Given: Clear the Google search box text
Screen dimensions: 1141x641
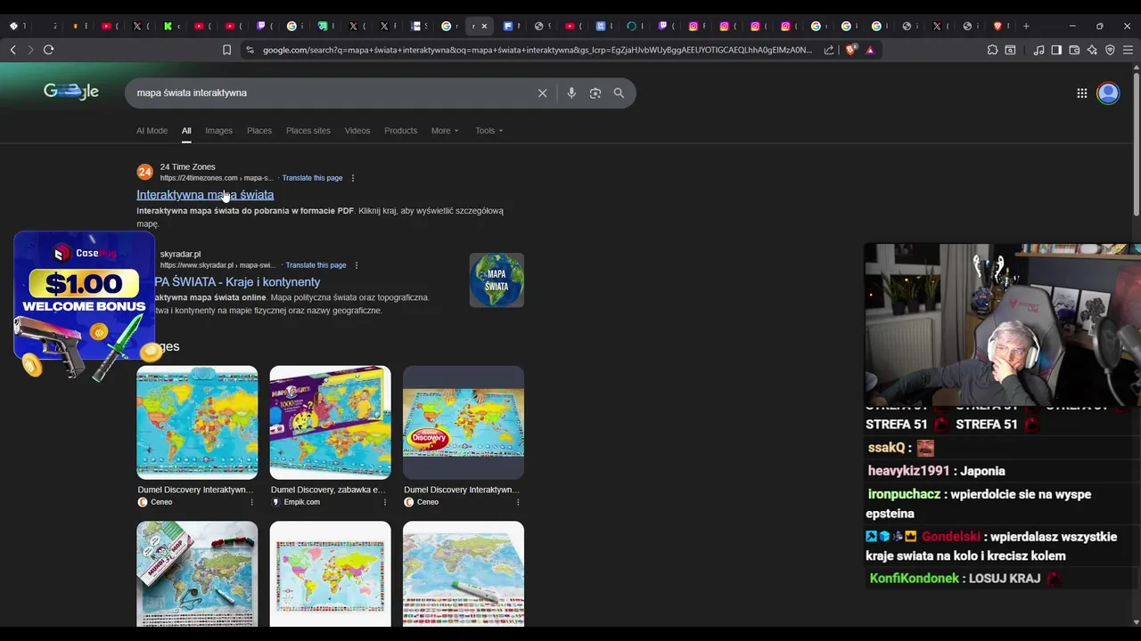Looking at the screenshot, I should click(542, 93).
